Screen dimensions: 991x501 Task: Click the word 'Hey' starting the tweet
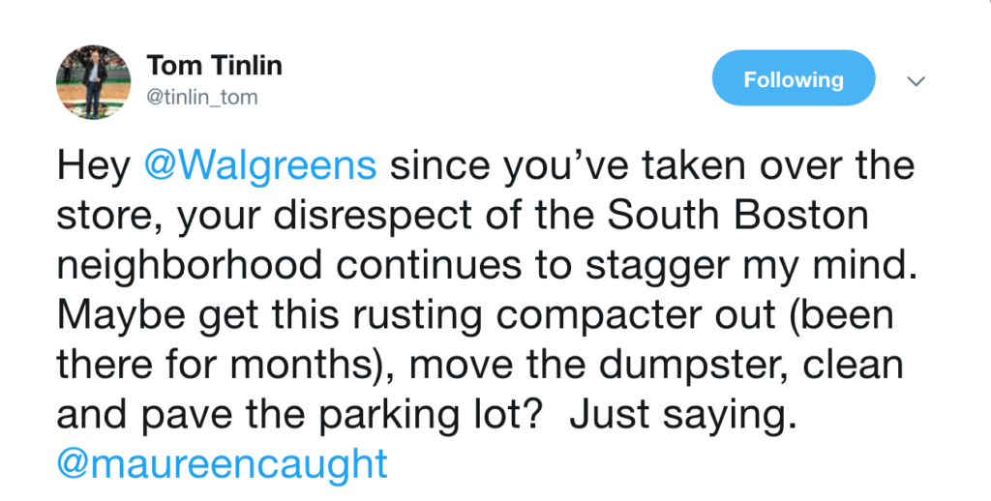[x=94, y=166]
